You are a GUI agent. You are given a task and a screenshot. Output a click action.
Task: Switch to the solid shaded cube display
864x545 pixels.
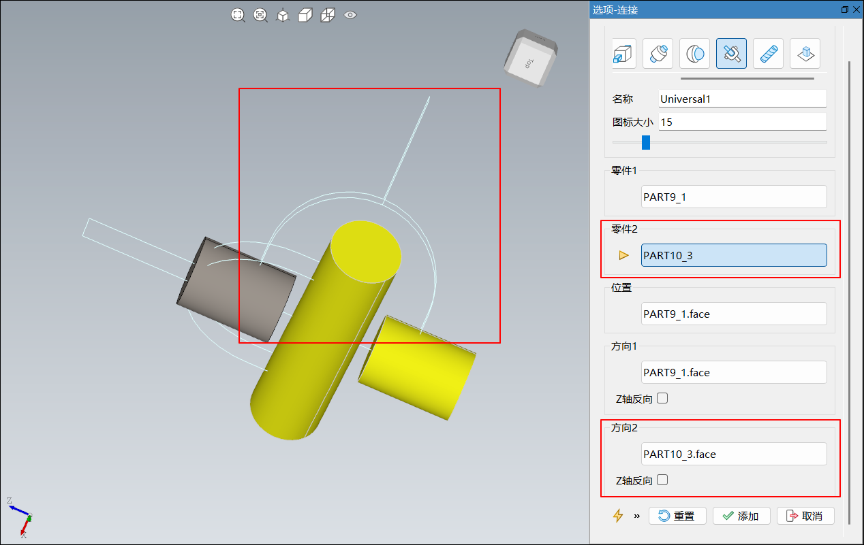(x=305, y=15)
